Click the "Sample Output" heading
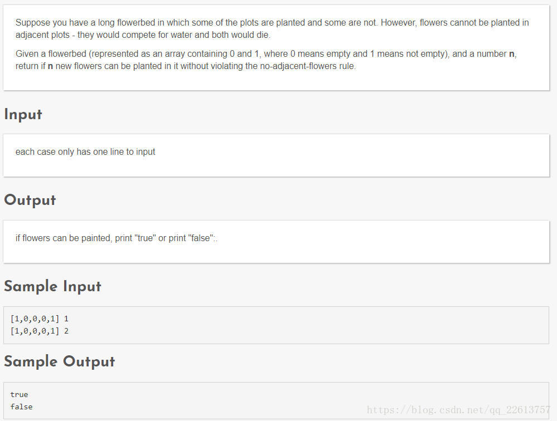Screen dimensions: 557x421 coord(59,362)
